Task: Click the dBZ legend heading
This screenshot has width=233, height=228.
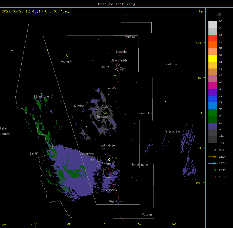Action: pyautogui.click(x=219, y=15)
